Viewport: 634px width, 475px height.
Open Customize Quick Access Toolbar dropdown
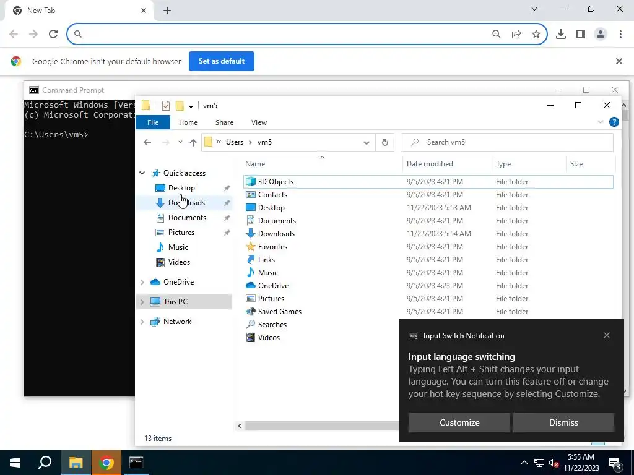[x=191, y=106]
